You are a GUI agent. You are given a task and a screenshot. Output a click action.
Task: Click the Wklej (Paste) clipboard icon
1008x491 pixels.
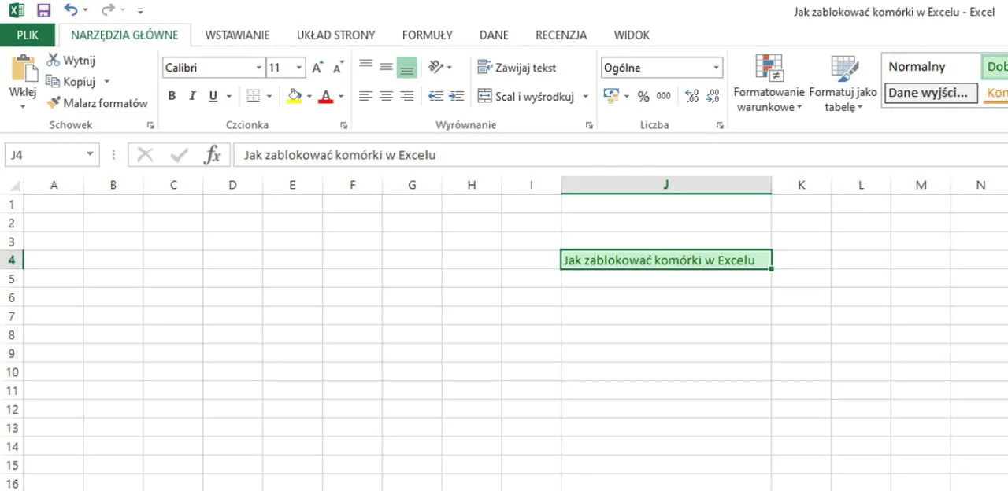click(x=23, y=69)
